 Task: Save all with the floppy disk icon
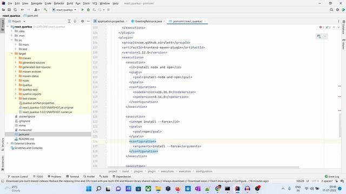(x=9, y=10)
